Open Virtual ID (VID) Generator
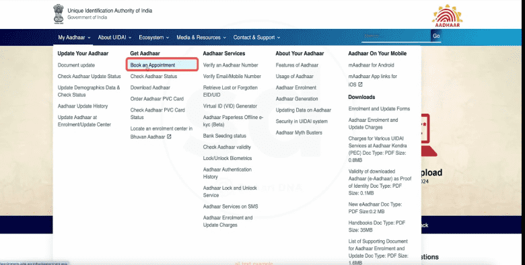Viewport: 525px width, 265px height. (230, 106)
